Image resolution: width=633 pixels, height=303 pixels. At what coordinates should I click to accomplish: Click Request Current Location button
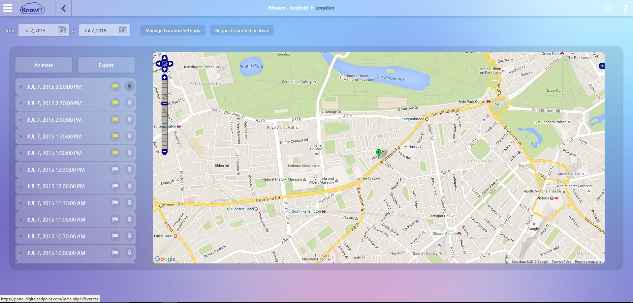[x=241, y=30]
